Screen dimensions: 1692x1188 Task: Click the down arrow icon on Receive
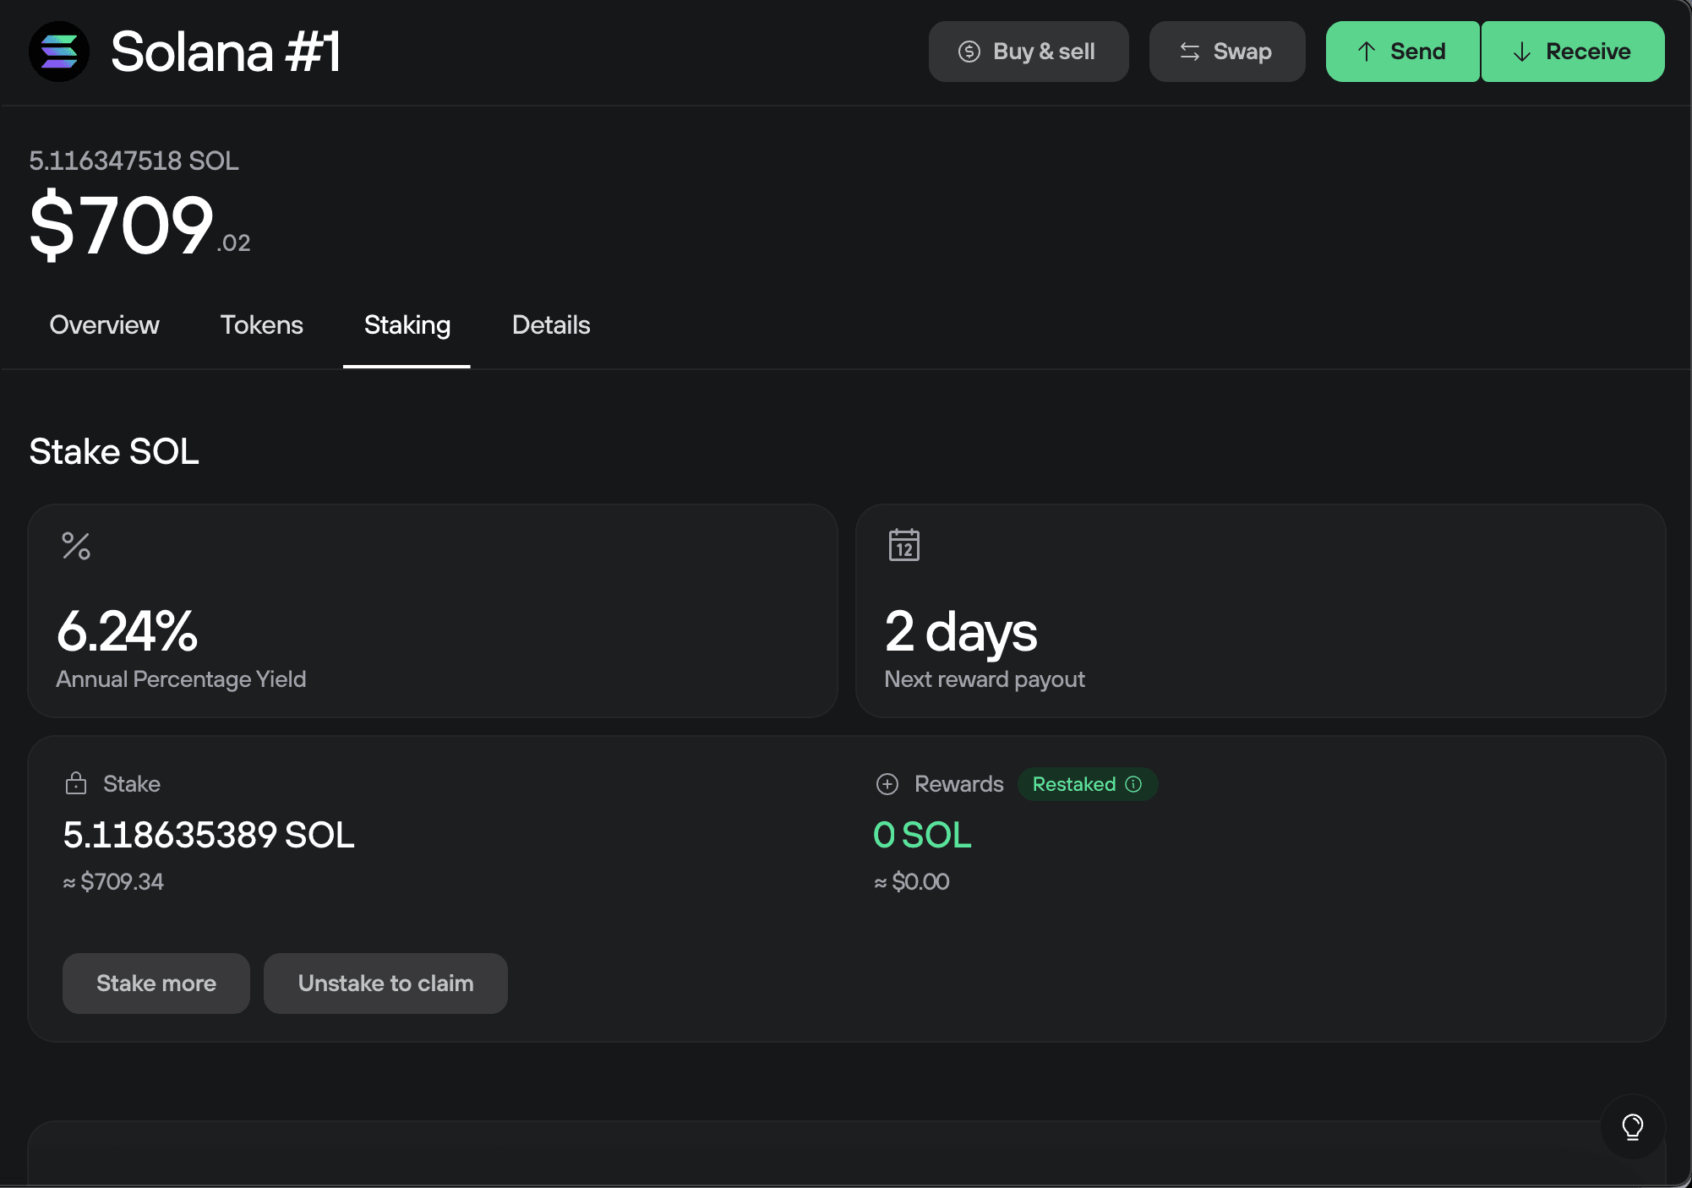pos(1521,52)
